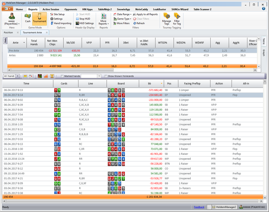Open Settings in the Options group
269x212 pixels.
56,19
